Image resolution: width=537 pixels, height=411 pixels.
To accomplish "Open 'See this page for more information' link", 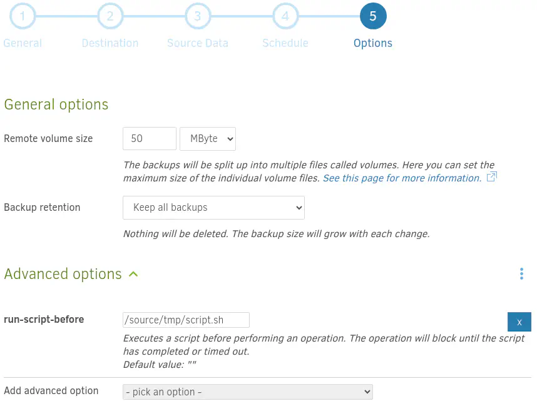I will 402,178.
